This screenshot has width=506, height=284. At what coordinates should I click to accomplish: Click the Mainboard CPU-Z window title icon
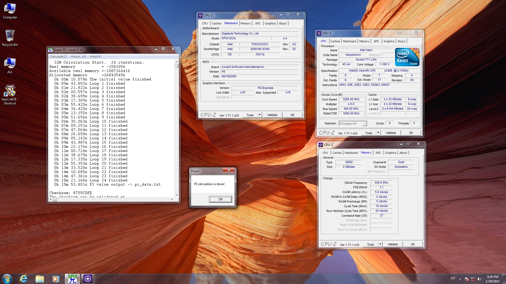(200, 16)
